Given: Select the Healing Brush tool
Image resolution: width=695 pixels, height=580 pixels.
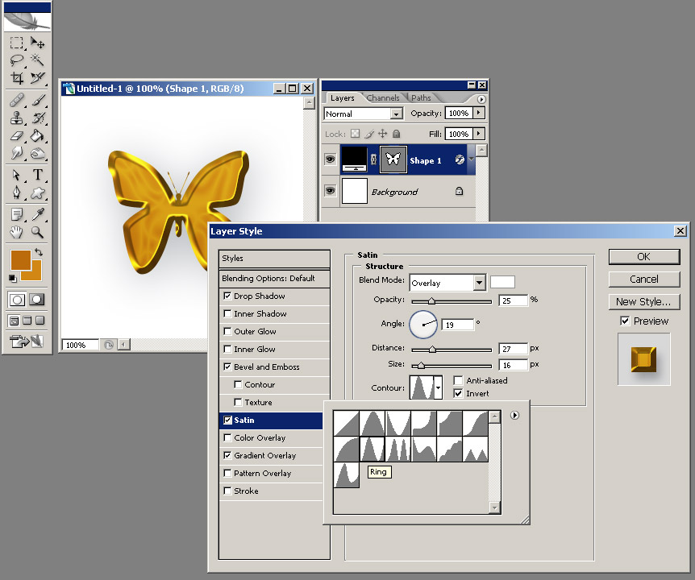Looking at the screenshot, I should (16, 100).
